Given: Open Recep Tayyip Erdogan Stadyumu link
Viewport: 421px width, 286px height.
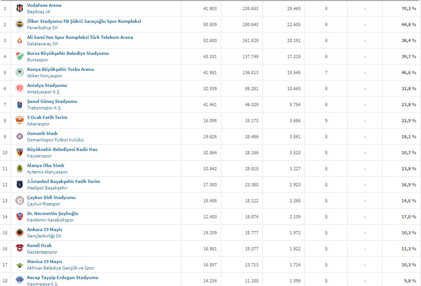Looking at the screenshot, I should (63, 278).
